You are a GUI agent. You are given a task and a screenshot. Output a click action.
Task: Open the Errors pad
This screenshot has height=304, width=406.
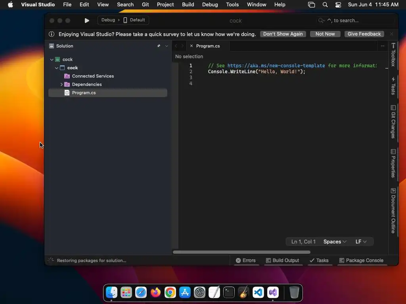(x=245, y=260)
